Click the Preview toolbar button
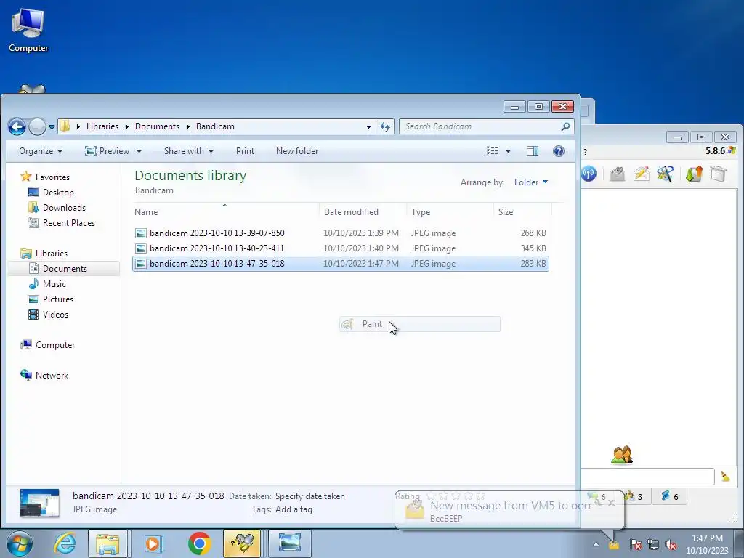The width and height of the screenshot is (744, 558). click(108, 151)
